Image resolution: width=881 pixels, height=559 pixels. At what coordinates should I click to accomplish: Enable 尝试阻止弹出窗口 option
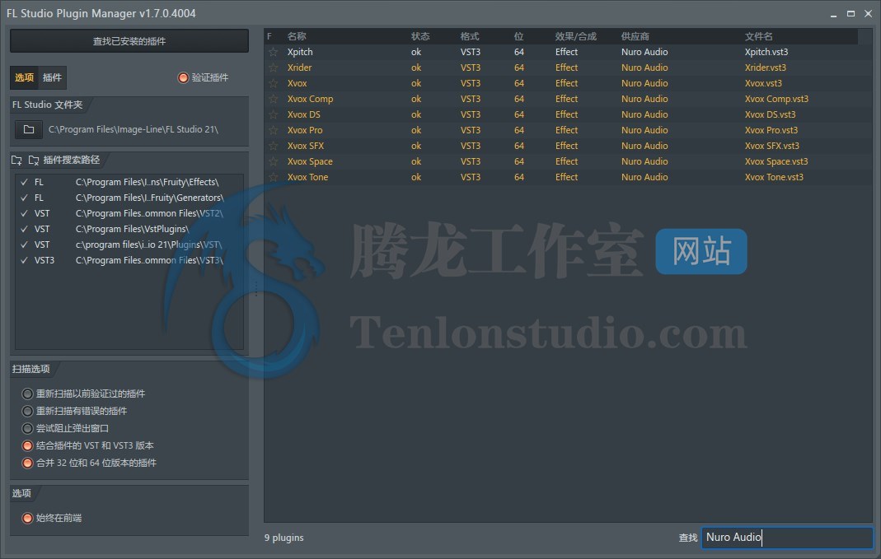click(27, 428)
